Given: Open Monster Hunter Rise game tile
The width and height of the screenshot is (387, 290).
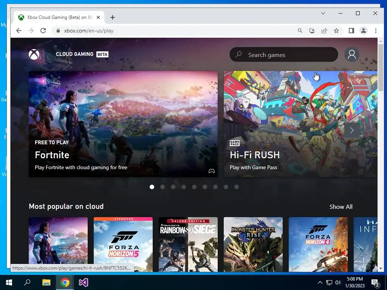Looking at the screenshot, I should pyautogui.click(x=253, y=244).
